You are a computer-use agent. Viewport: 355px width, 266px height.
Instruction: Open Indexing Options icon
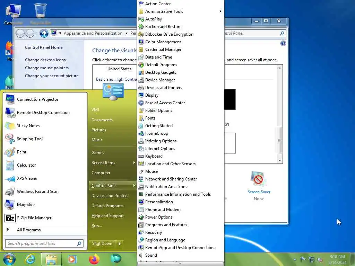[141, 141]
